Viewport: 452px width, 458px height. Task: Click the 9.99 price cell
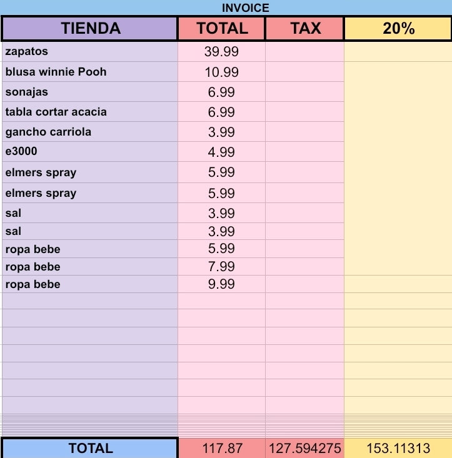click(x=221, y=284)
